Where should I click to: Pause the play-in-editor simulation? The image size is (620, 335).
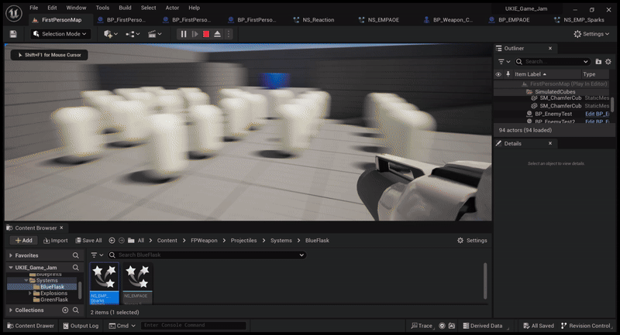pos(184,34)
